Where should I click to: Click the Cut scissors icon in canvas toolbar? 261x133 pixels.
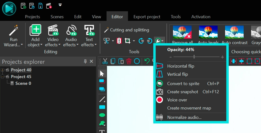[x=105, y=61]
